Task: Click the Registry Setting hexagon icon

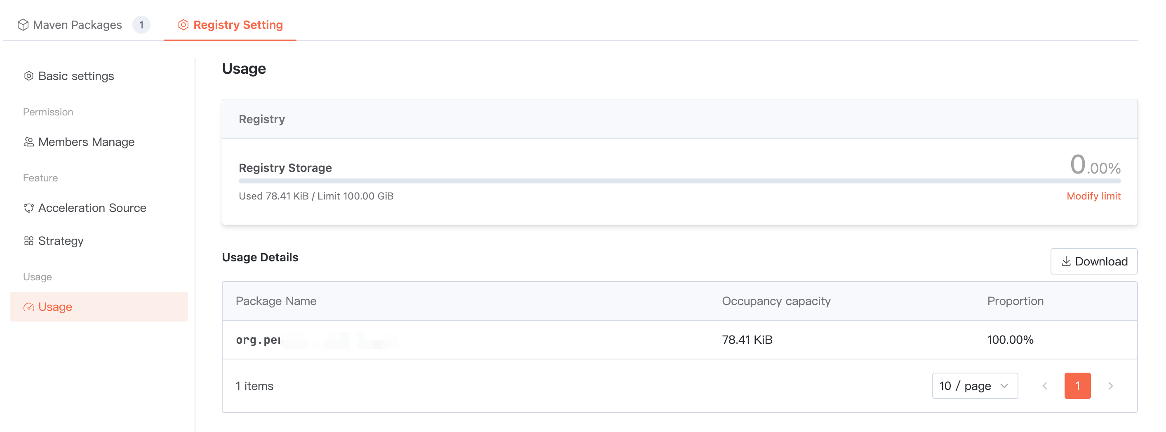Action: point(183,25)
